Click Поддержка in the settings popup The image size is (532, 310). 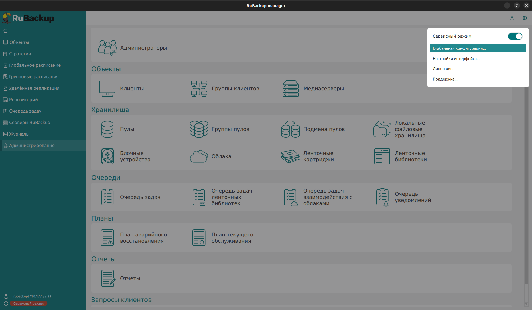[445, 79]
